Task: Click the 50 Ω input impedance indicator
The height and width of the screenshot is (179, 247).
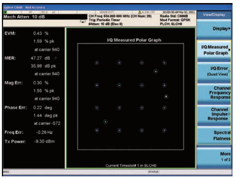Action: pyautogui.click(x=45, y=12)
